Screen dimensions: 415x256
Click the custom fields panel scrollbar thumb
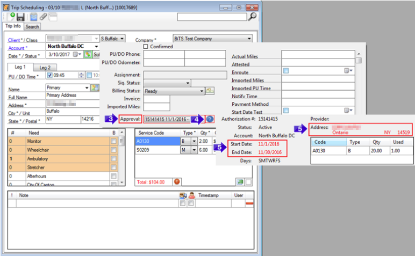(x=359, y=61)
